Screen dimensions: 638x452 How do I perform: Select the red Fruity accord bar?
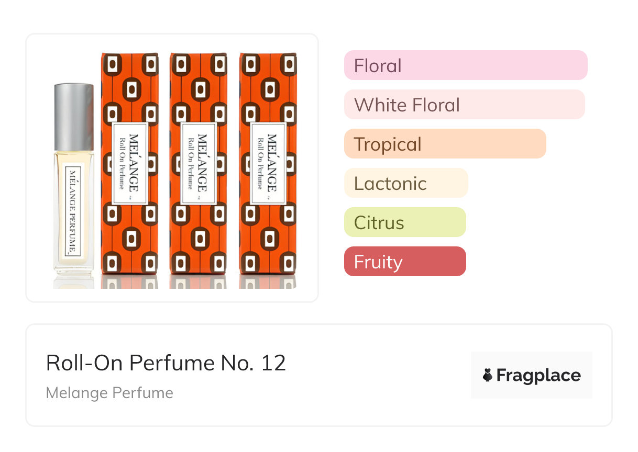pyautogui.click(x=404, y=262)
